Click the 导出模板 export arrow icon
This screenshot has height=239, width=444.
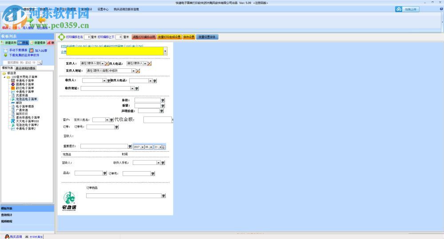(x=42, y=20)
